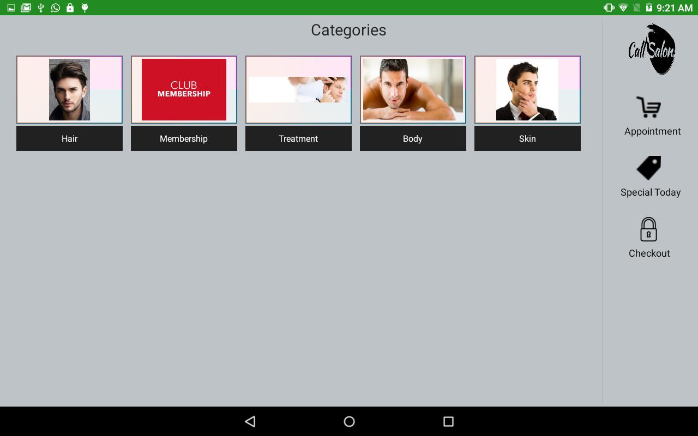Open Checkout via the padlock icon
Viewport: 698px width, 436px height.
coord(648,229)
